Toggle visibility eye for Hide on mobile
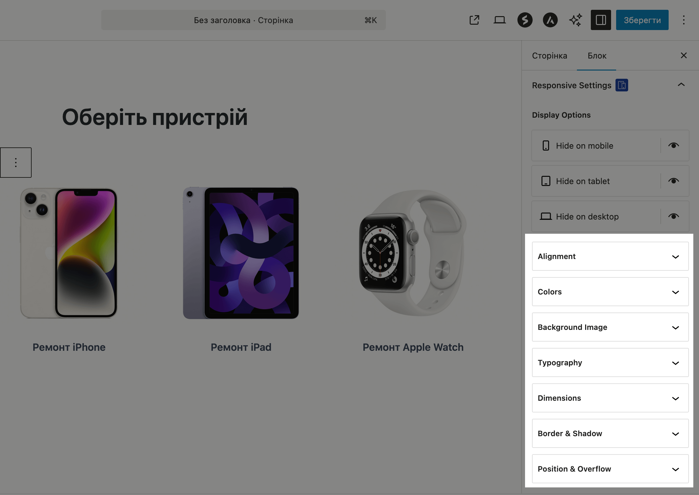 674,145
